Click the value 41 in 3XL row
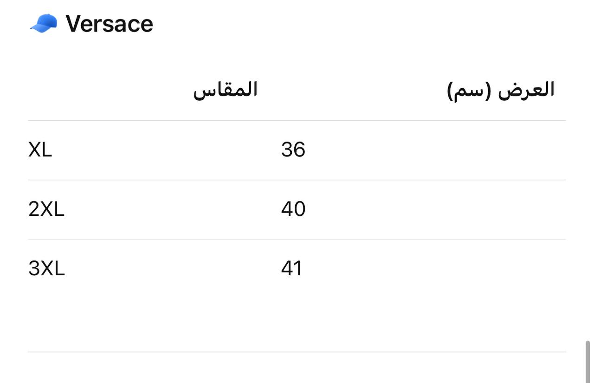 click(291, 269)
